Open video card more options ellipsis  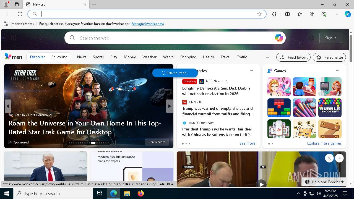click(x=339, y=158)
